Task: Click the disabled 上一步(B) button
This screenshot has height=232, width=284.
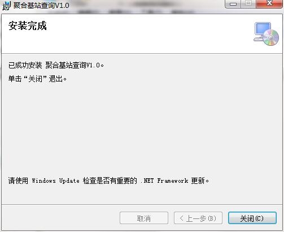Action: click(x=198, y=218)
